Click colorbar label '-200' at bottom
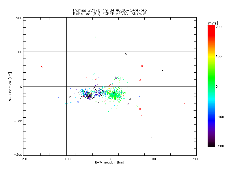 pos(220,146)
